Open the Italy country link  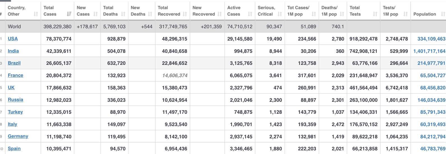pyautogui.click(x=12, y=124)
